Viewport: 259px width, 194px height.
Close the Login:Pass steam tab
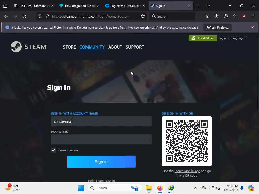point(144,6)
